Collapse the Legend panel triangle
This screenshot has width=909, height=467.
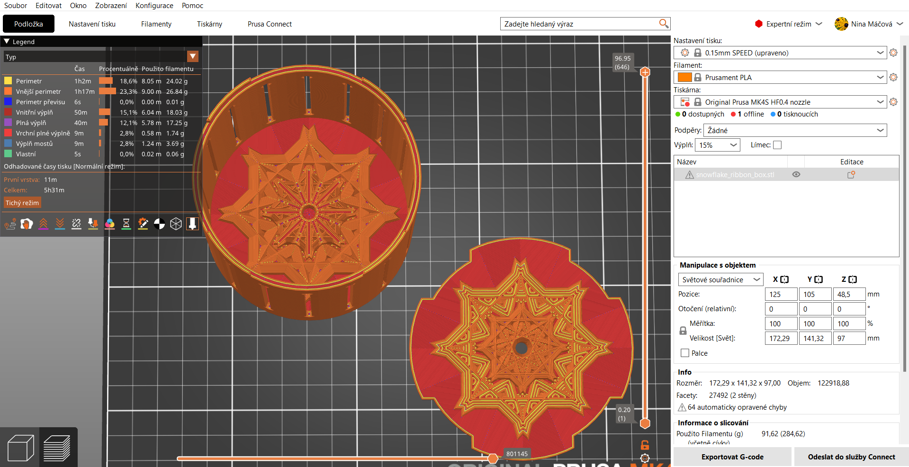[7, 41]
